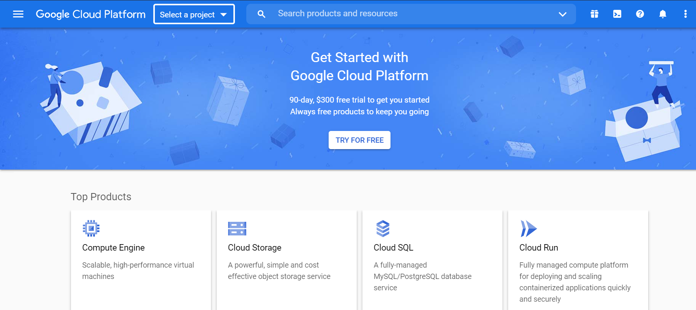Image resolution: width=696 pixels, height=310 pixels.
Task: Open the hamburger navigation menu
Action: [18, 14]
